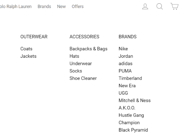The image size is (179, 137).
Task: Open the Nike brand link
Action: coord(123,49)
